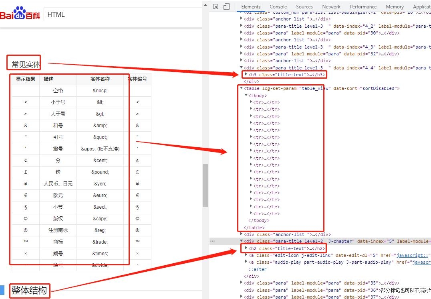Toggle the device toolbar icon
Viewport: 431px width, 299px height.
pyautogui.click(x=226, y=7)
